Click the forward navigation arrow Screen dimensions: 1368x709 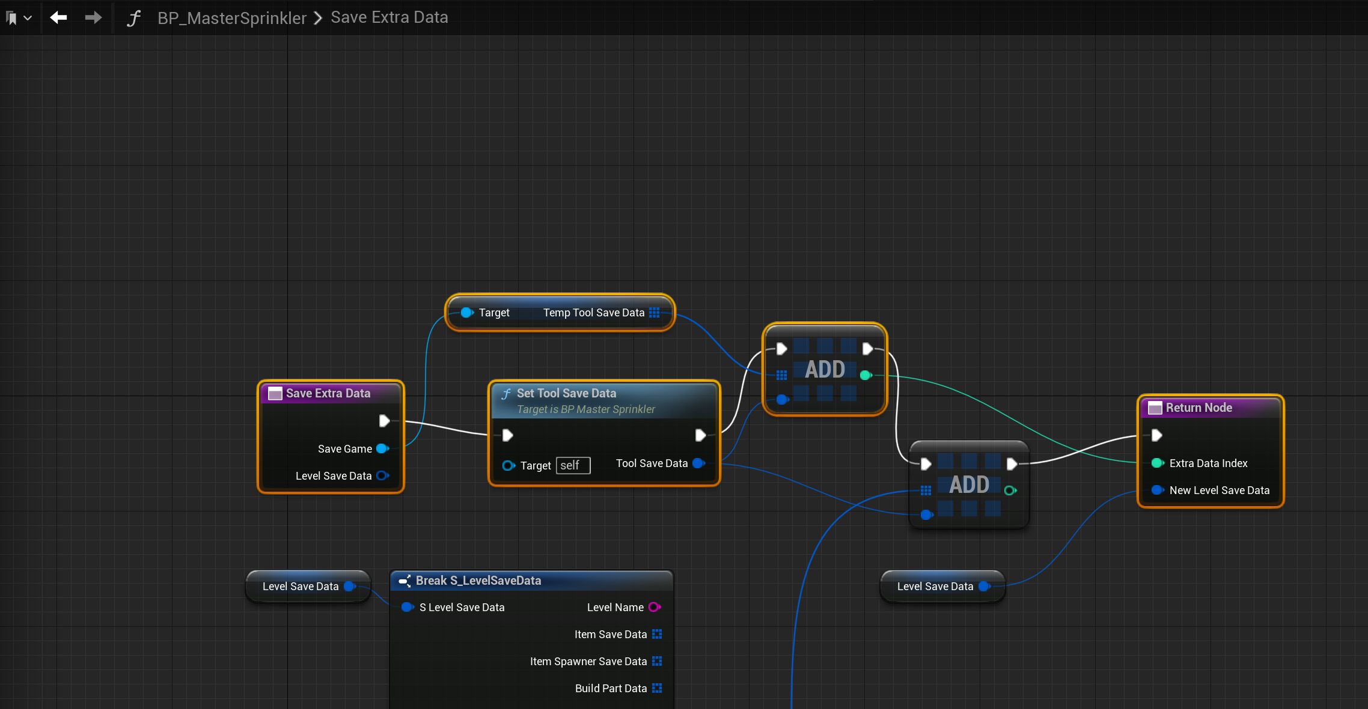click(93, 17)
